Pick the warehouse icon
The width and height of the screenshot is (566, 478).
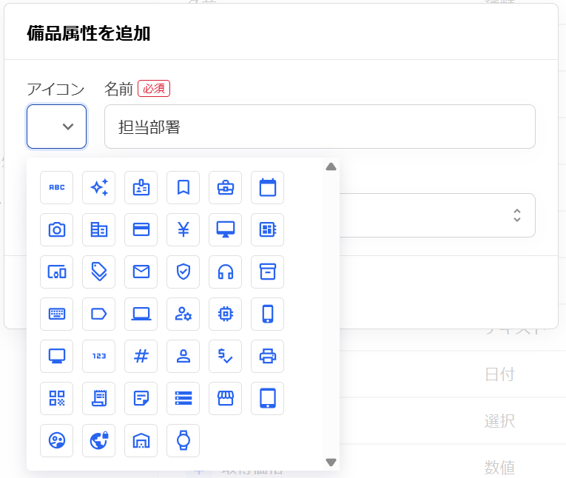pos(141,441)
